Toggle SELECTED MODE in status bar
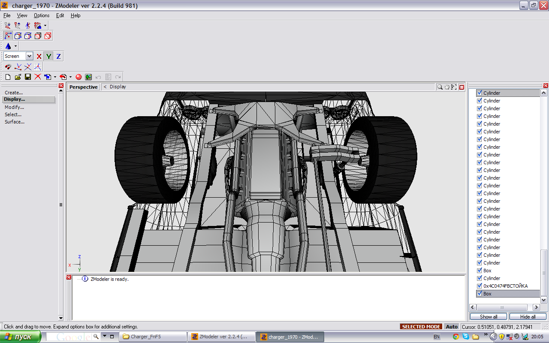Screen dimensions: 549x343 421,327
